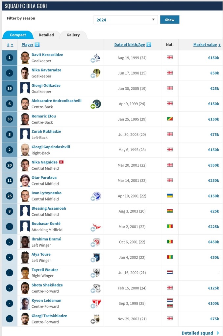Open Romaric Etou's player profile link
This screenshot has height=336, width=223.
tap(44, 116)
